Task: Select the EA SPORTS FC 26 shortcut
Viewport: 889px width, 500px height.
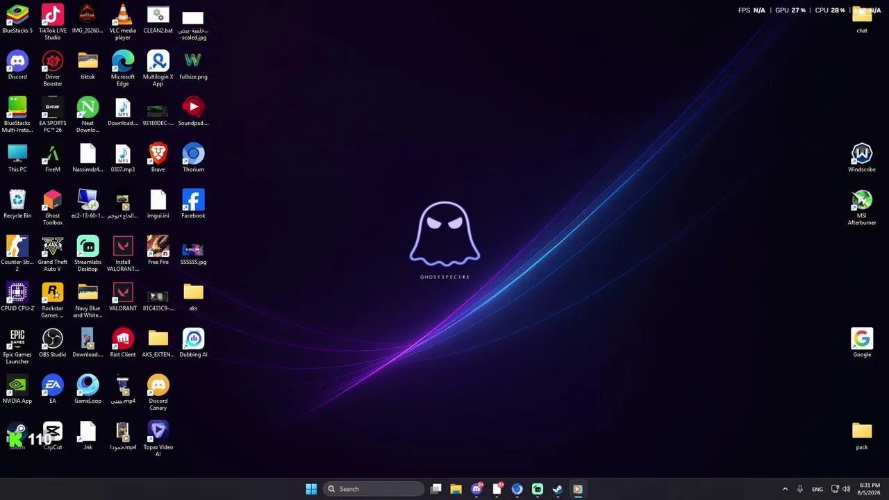Action: click(53, 115)
